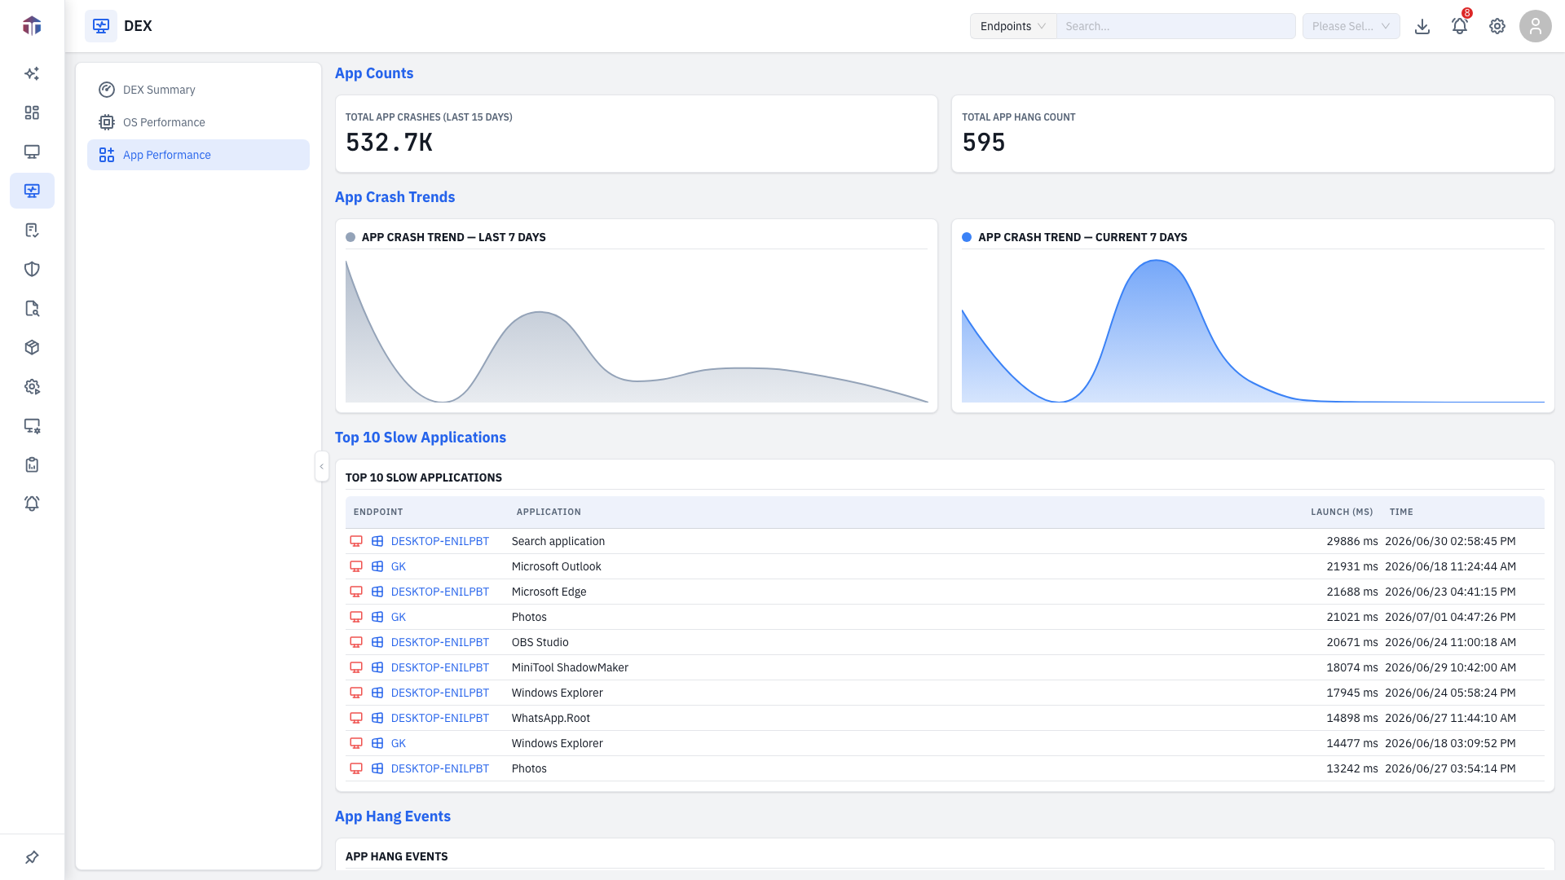
Task: Click the Top 10 Slow Applications heading
Action: [421, 438]
